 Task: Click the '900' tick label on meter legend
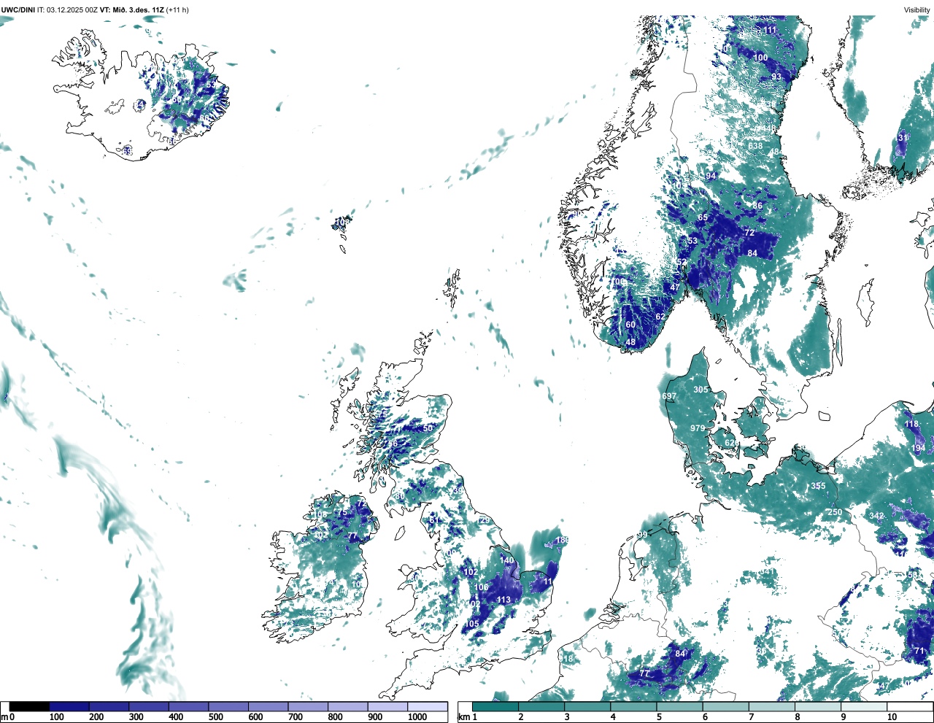coord(375,717)
